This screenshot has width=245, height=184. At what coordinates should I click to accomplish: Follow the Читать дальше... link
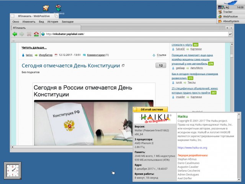pyautogui.click(x=34, y=48)
